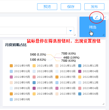The width and height of the screenshot is (109, 110).
Task: Open the dropdown arrow of the select box
Action: [x=71, y=31]
